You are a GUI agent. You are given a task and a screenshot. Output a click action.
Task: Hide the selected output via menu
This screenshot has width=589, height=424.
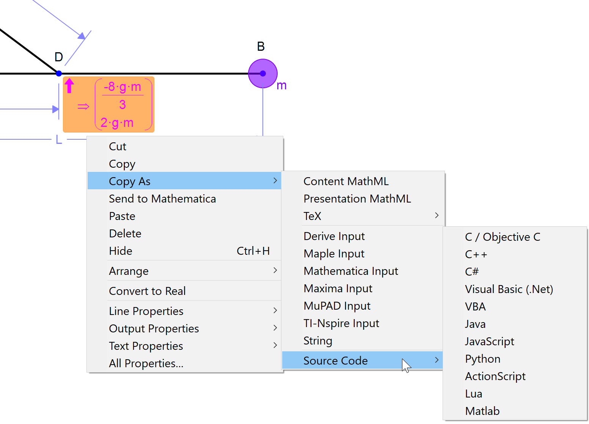coord(121,251)
